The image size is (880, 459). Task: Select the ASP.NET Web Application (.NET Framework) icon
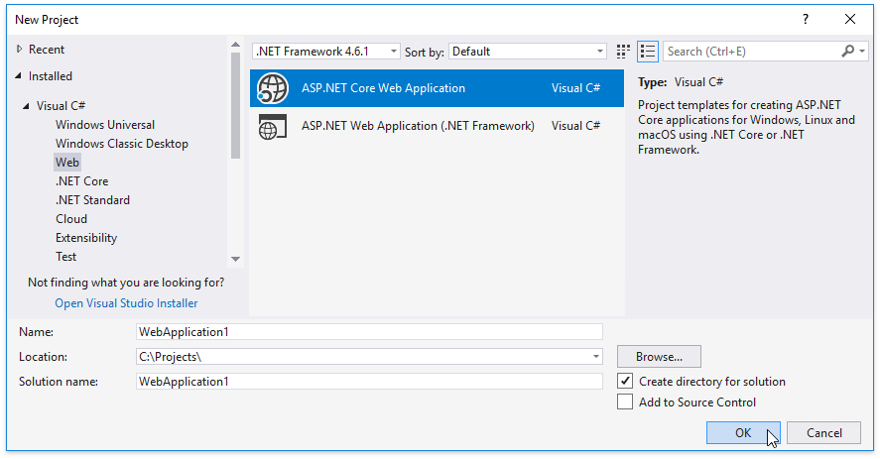click(x=272, y=126)
